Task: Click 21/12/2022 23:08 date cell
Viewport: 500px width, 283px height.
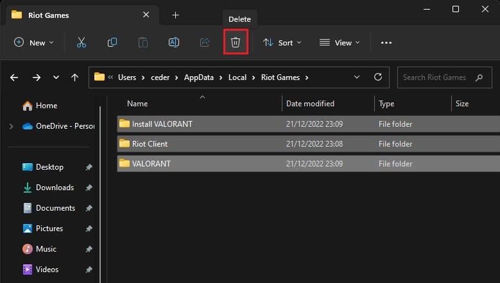Action: (x=315, y=143)
